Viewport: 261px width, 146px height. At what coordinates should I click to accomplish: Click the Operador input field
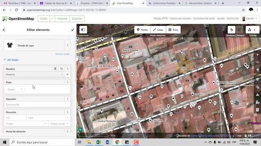coord(37,105)
